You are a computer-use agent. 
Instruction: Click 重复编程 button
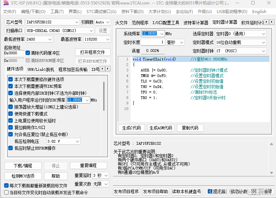tap(88, 165)
